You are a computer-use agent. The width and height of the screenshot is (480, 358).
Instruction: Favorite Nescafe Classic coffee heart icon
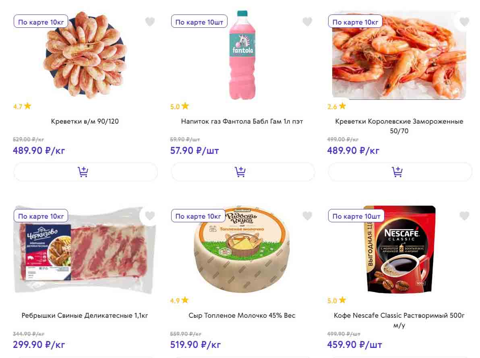click(x=464, y=216)
